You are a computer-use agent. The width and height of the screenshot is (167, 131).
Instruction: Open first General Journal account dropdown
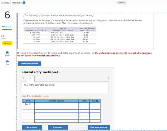point(57,104)
